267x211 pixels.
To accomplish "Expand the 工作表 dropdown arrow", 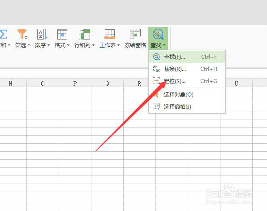I will click(x=118, y=45).
